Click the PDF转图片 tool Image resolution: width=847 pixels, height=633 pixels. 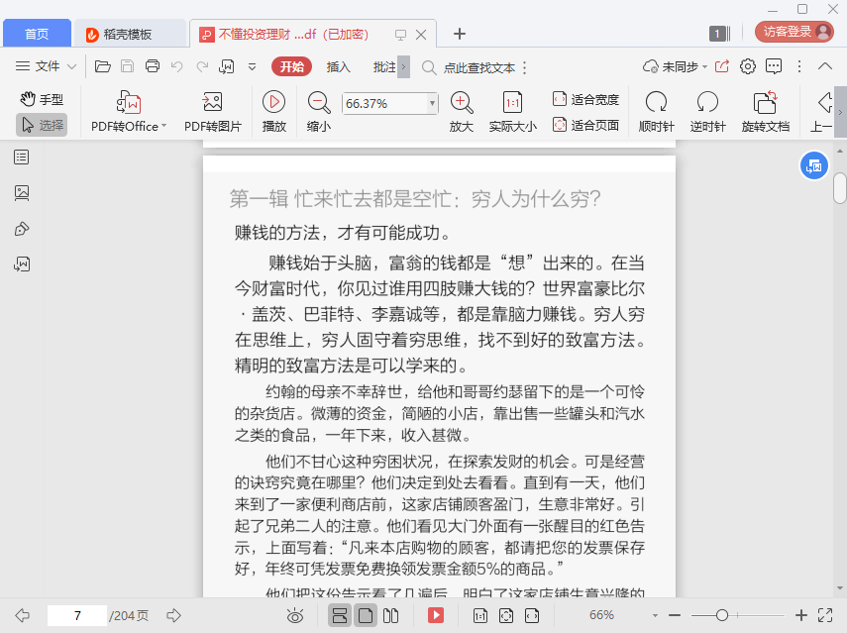[212, 102]
